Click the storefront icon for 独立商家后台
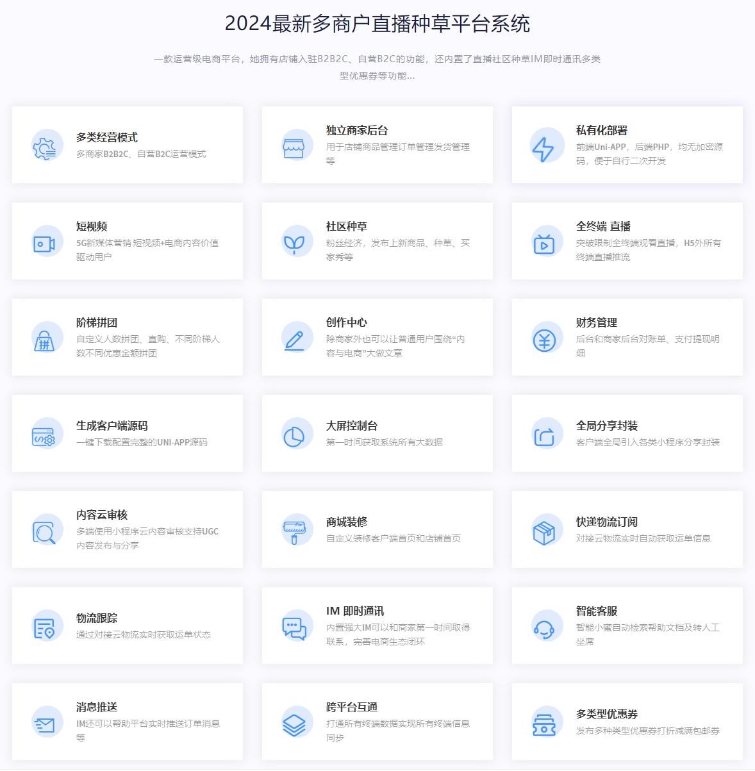This screenshot has height=771, width=755. tap(294, 147)
